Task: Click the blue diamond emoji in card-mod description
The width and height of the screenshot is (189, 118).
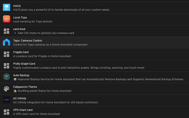Action: click(x=15, y=33)
